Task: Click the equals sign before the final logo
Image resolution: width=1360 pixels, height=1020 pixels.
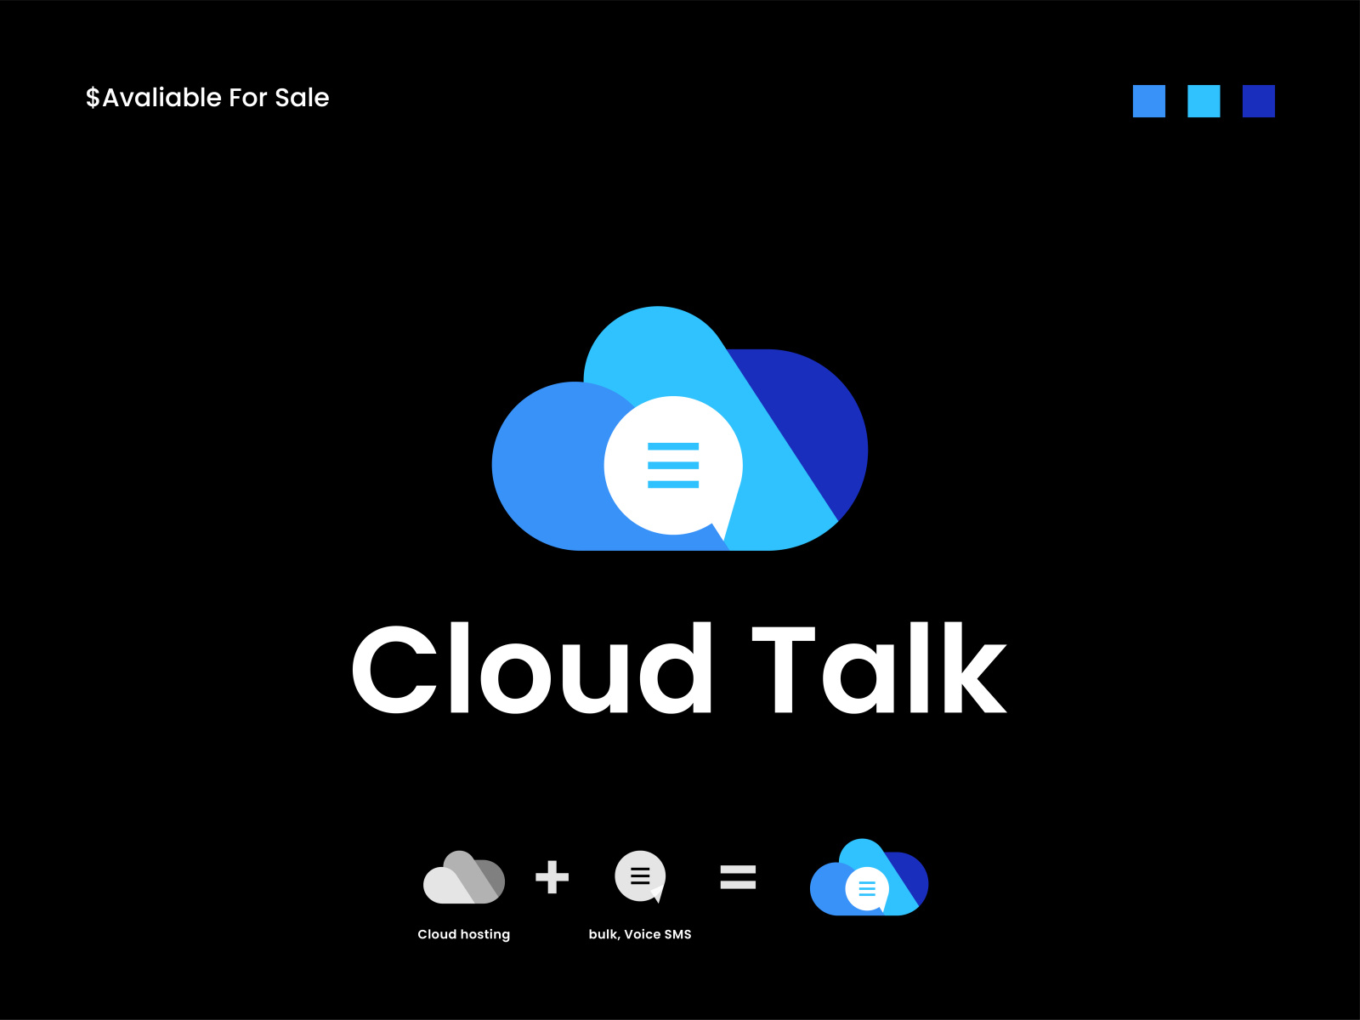Action: click(x=736, y=877)
